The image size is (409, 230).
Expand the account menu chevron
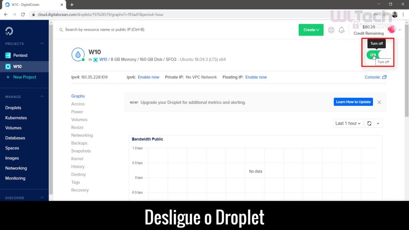point(399,30)
